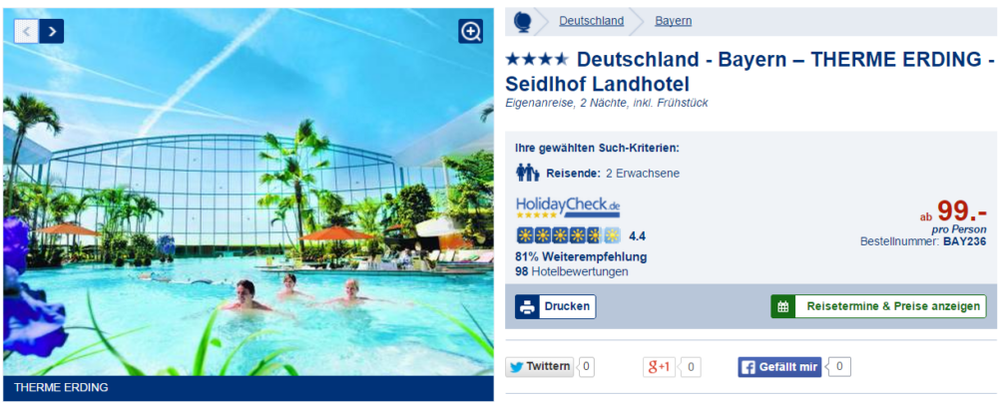
Task: Click the Facebook logo icon
Action: [748, 367]
